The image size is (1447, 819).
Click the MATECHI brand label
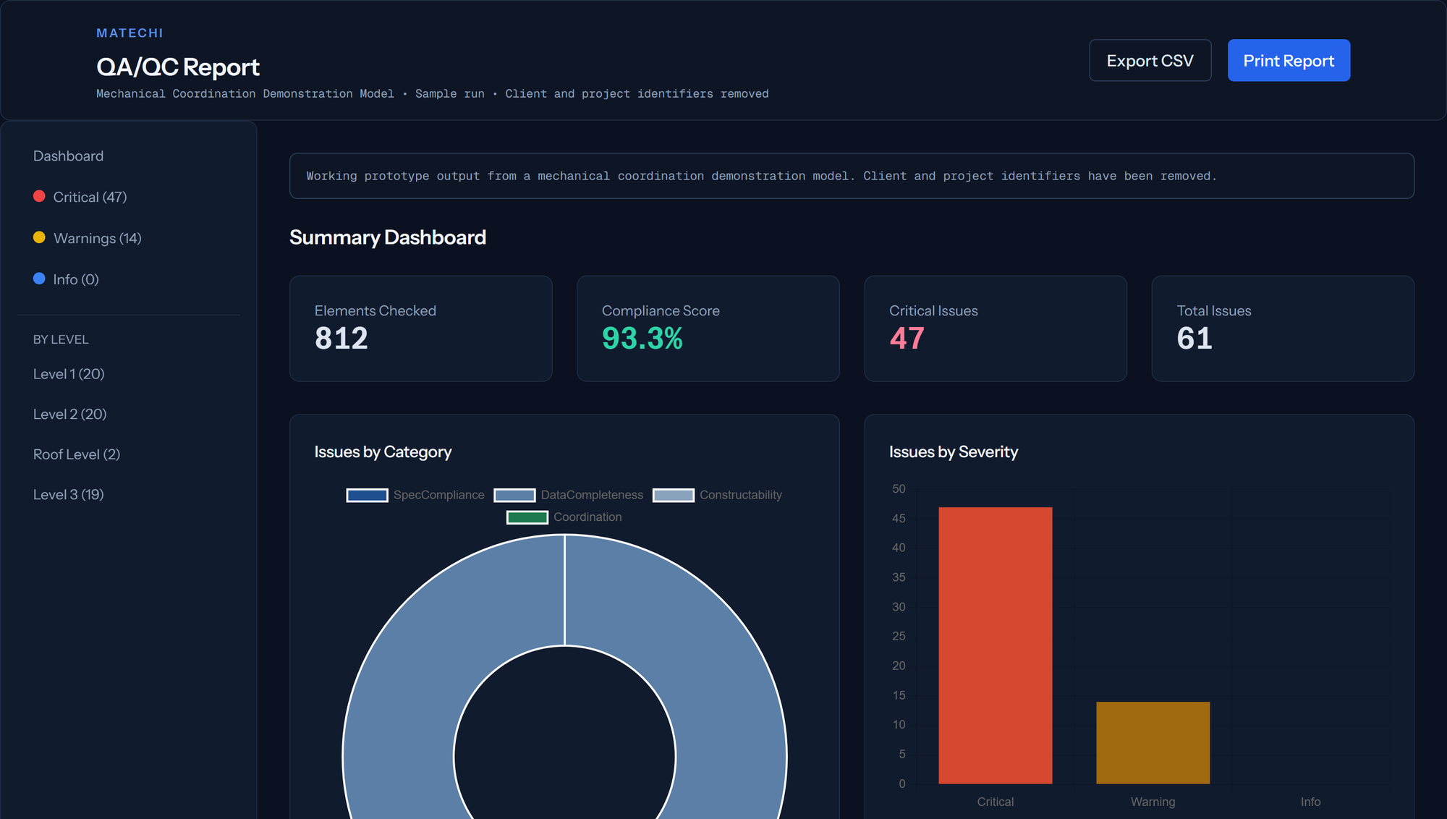pyautogui.click(x=130, y=33)
